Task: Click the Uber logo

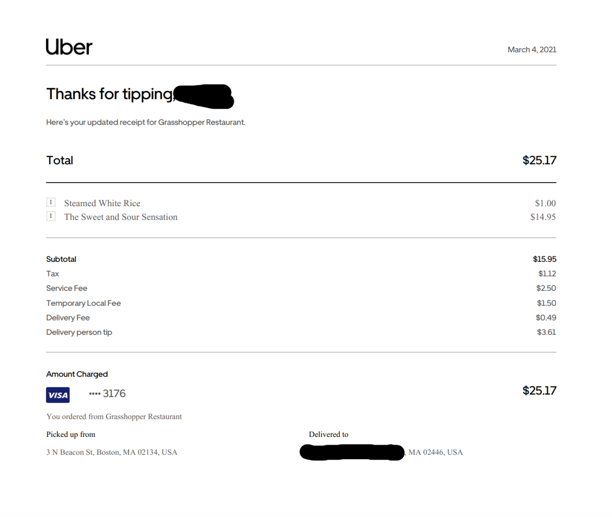Action: pos(69,47)
